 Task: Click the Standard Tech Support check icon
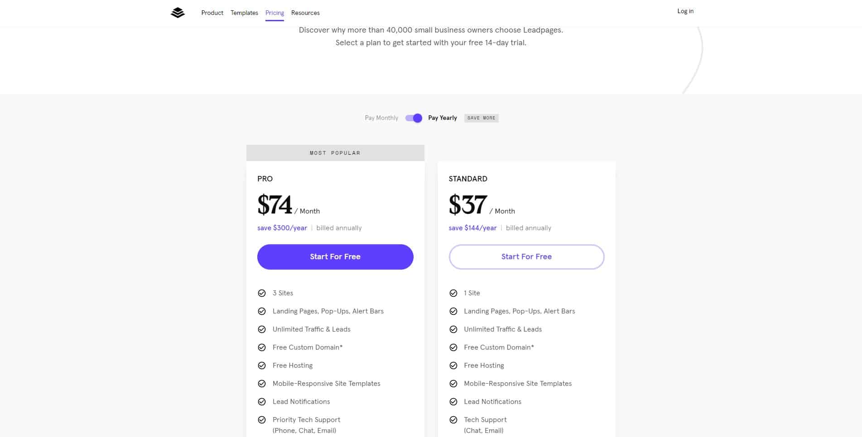[453, 420]
